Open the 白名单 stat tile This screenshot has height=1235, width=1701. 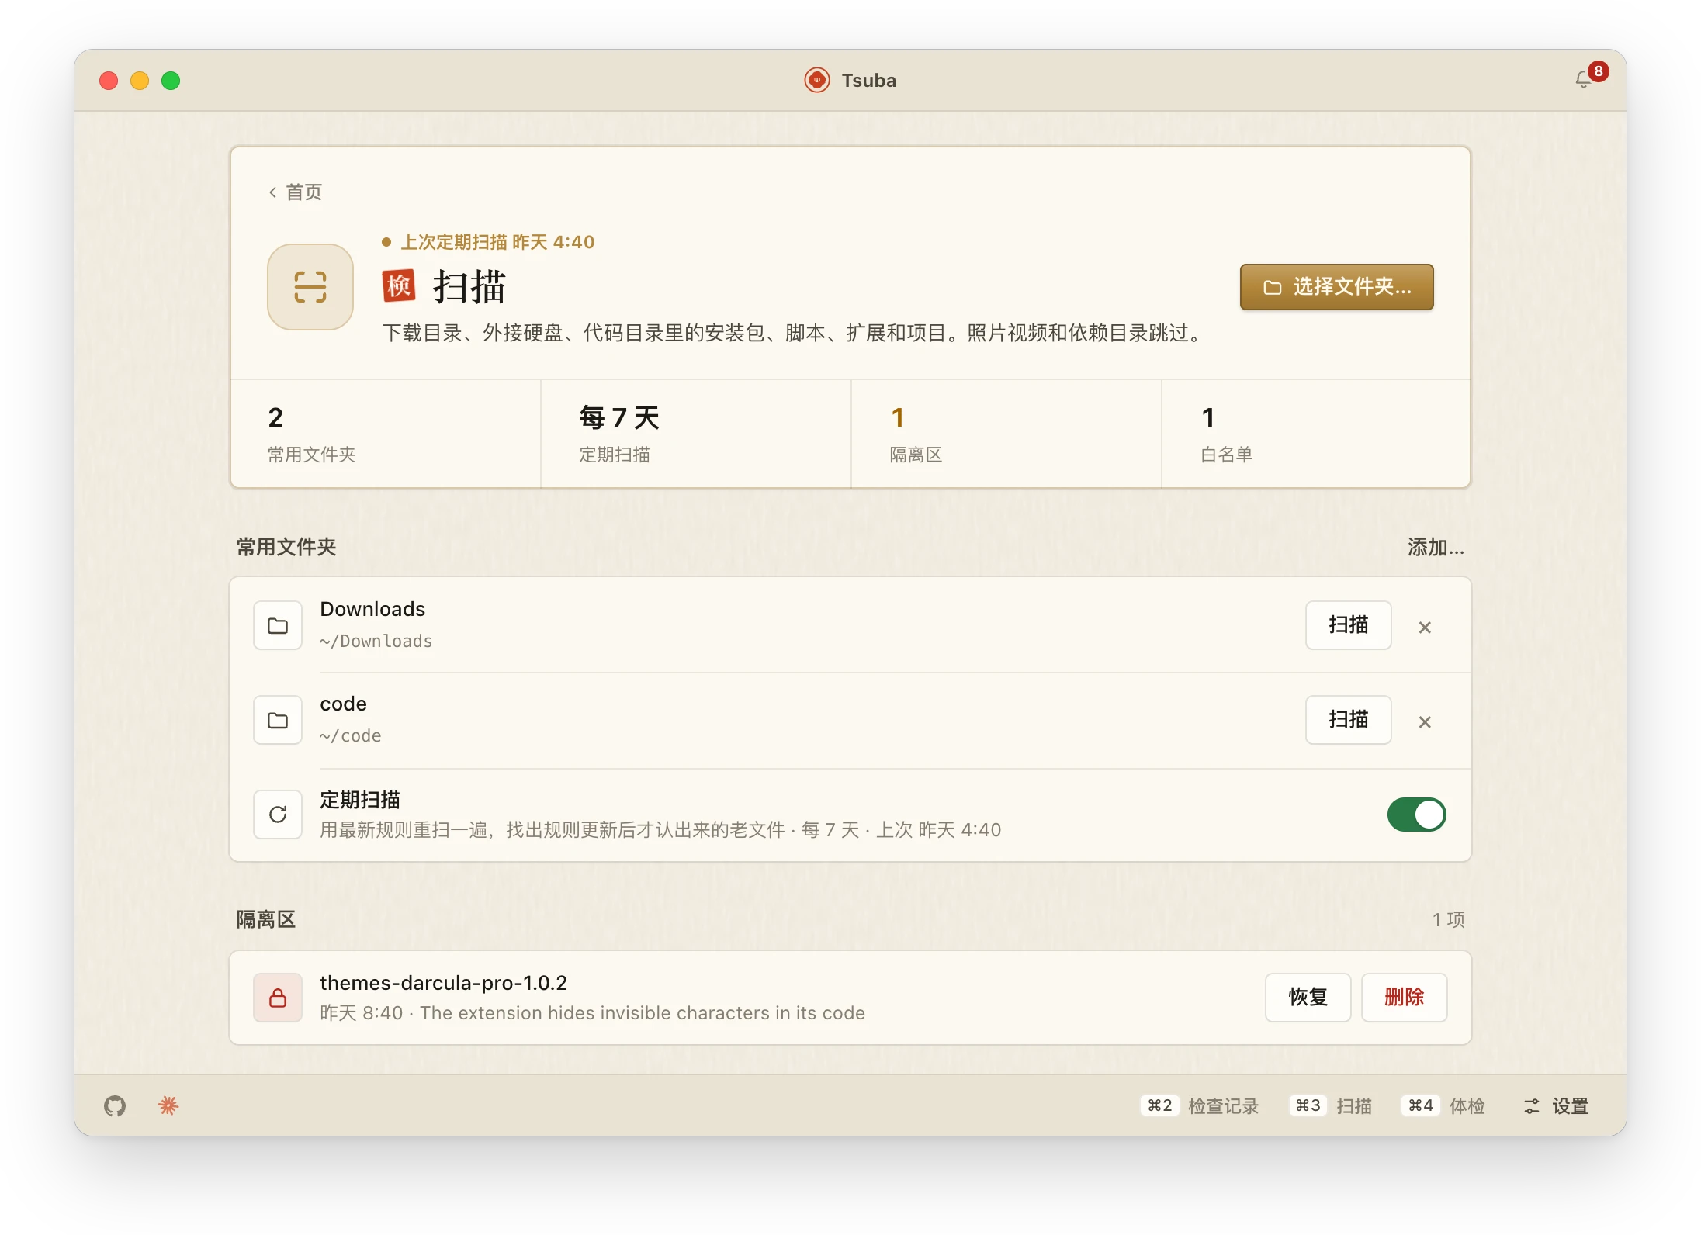click(x=1316, y=434)
